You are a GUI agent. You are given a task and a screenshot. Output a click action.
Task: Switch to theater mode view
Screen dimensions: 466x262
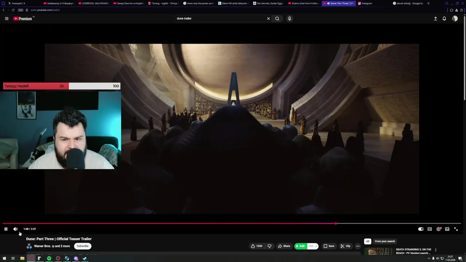click(447, 229)
